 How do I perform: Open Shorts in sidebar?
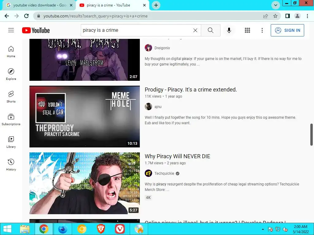point(11,97)
